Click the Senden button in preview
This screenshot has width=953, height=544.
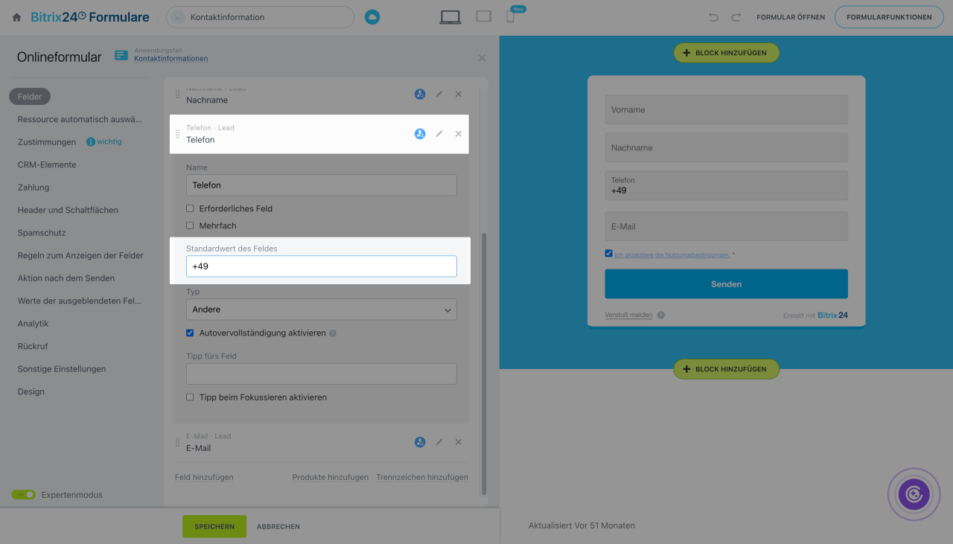726,284
